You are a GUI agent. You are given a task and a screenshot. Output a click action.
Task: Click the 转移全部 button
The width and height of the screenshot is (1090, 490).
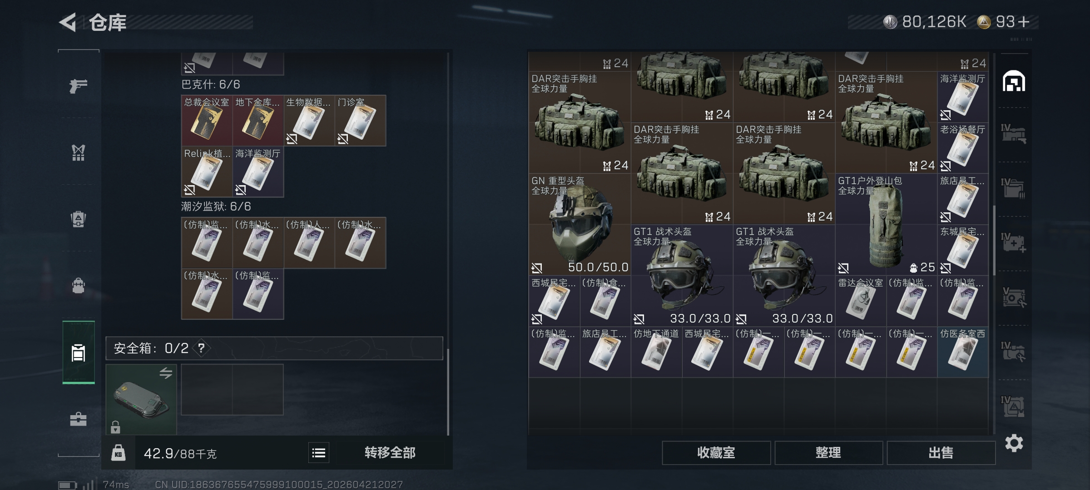[x=390, y=452]
